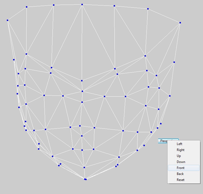
Task: Pick the Down view option
Action: [184, 162]
